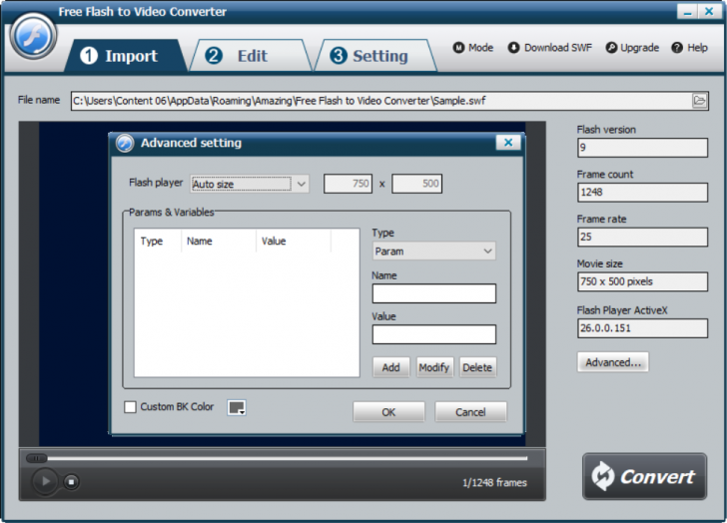Open the background color swatch picker
The image size is (727, 523).
click(237, 407)
